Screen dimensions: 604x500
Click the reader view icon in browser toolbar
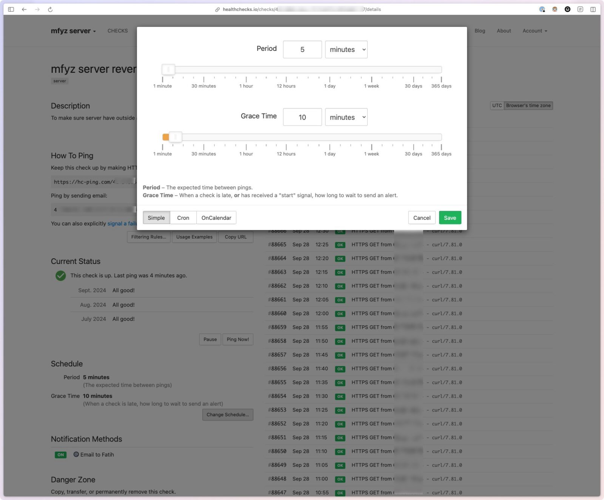580,9
